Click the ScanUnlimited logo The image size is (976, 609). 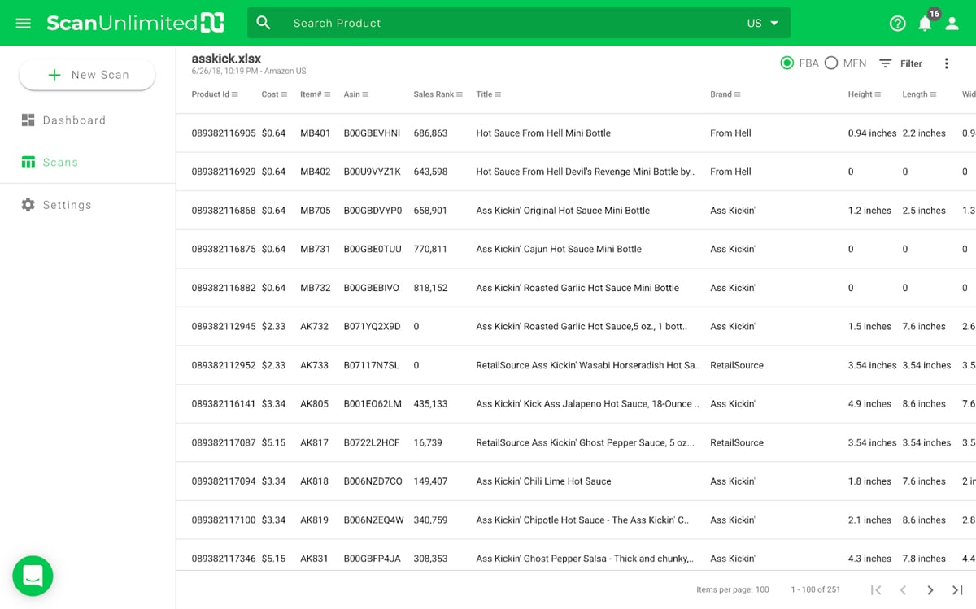tap(135, 23)
